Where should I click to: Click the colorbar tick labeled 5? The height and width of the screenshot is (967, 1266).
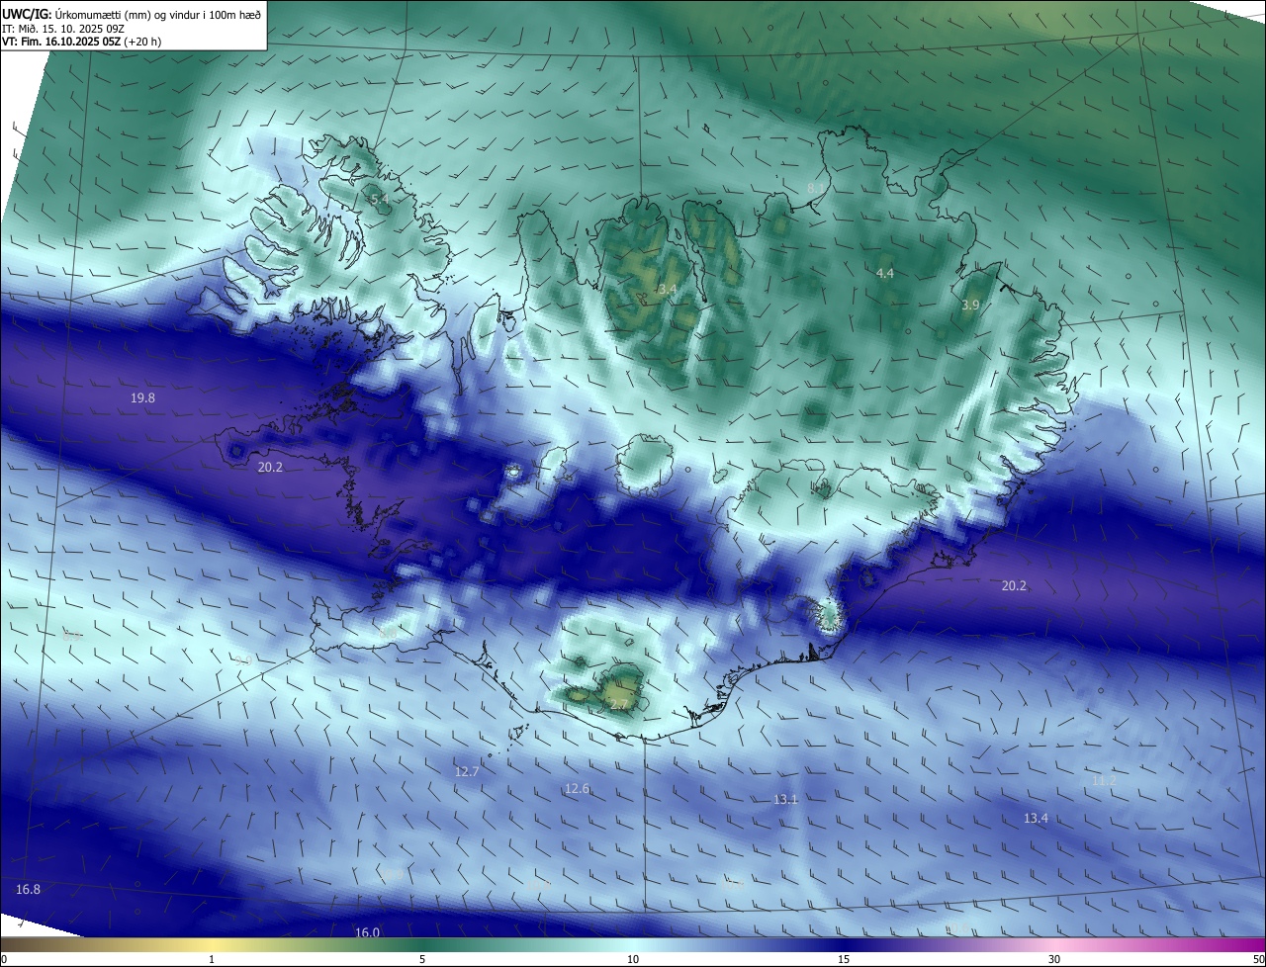[422, 959]
